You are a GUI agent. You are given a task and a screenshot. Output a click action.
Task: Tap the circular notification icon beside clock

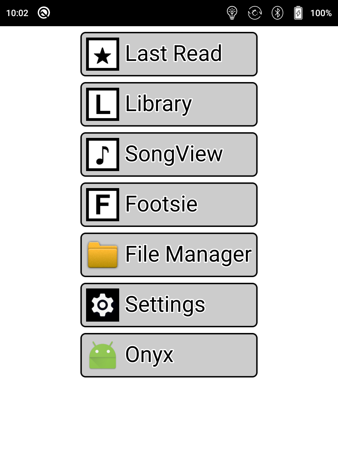(x=44, y=13)
